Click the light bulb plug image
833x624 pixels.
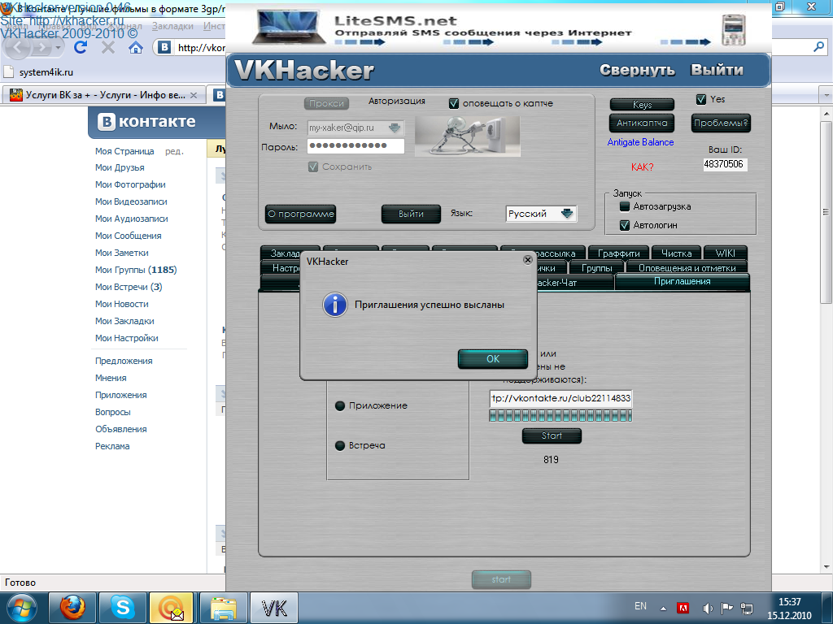[x=467, y=136]
